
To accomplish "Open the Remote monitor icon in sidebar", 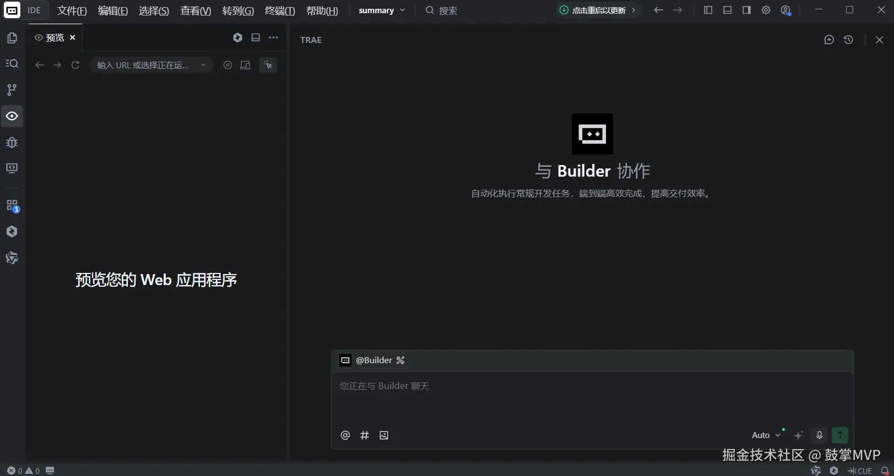I will pyautogui.click(x=12, y=168).
